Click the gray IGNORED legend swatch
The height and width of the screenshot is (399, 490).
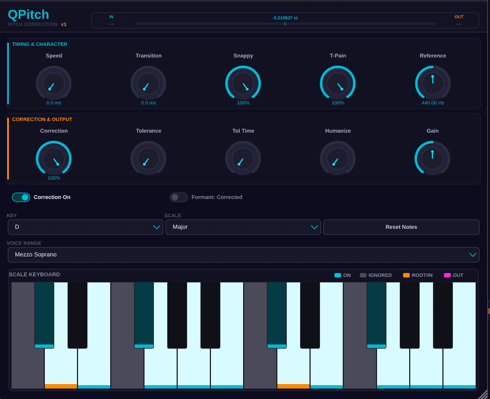pos(363,275)
